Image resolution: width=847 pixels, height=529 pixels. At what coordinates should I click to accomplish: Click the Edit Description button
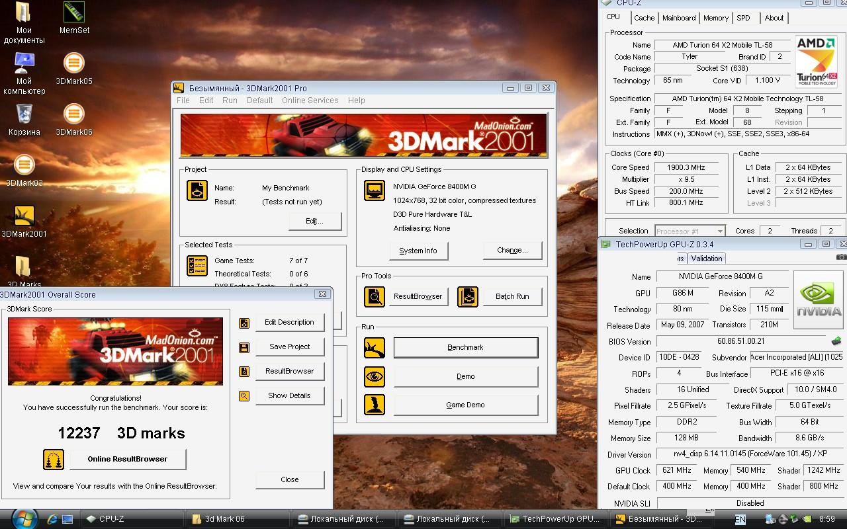289,322
